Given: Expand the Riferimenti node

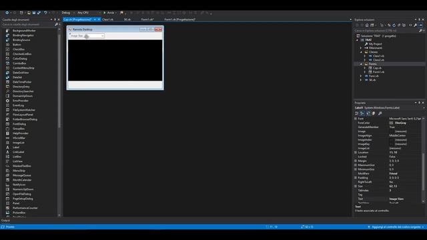Looking at the screenshot, I should pos(361,48).
